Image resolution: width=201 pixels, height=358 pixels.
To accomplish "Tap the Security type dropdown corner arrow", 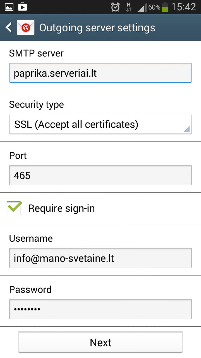I will [187, 129].
